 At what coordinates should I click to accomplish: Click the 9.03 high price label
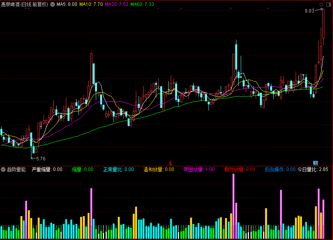tap(309, 11)
